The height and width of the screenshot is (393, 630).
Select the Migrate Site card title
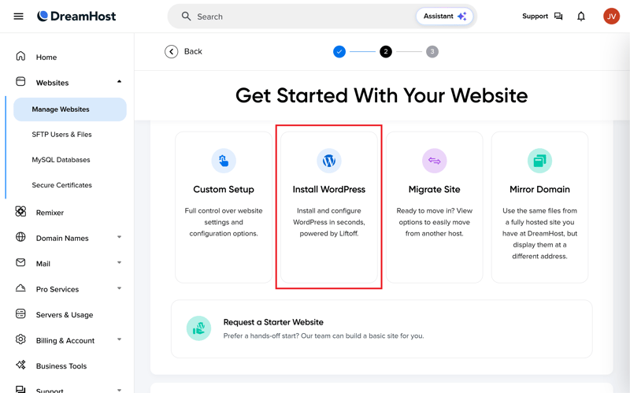435,189
